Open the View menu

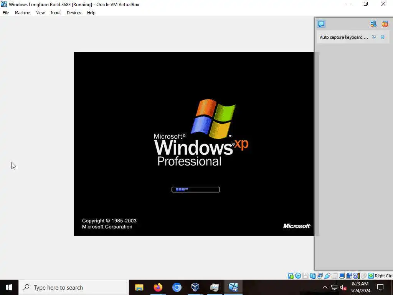tap(40, 13)
